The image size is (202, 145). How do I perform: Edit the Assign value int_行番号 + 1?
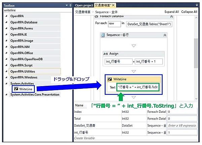[149, 62]
